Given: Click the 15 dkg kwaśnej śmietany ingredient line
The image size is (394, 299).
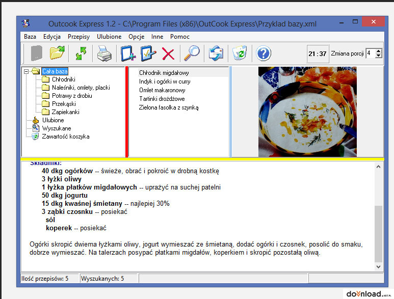Looking at the screenshot, I should pos(106,203).
